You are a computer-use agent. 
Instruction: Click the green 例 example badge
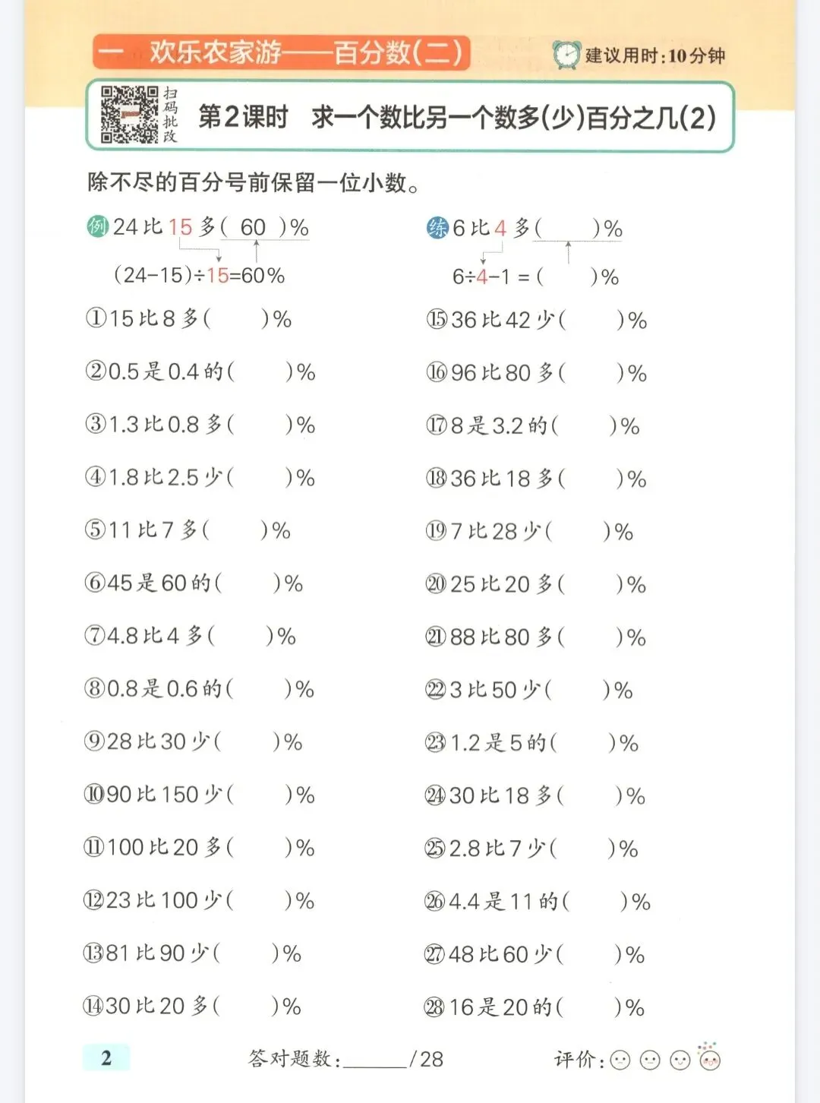pos(98,226)
